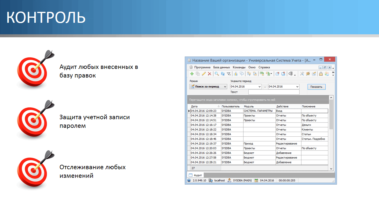Click the palette interface theme icon
This screenshot has width=379, height=213.
point(308,74)
